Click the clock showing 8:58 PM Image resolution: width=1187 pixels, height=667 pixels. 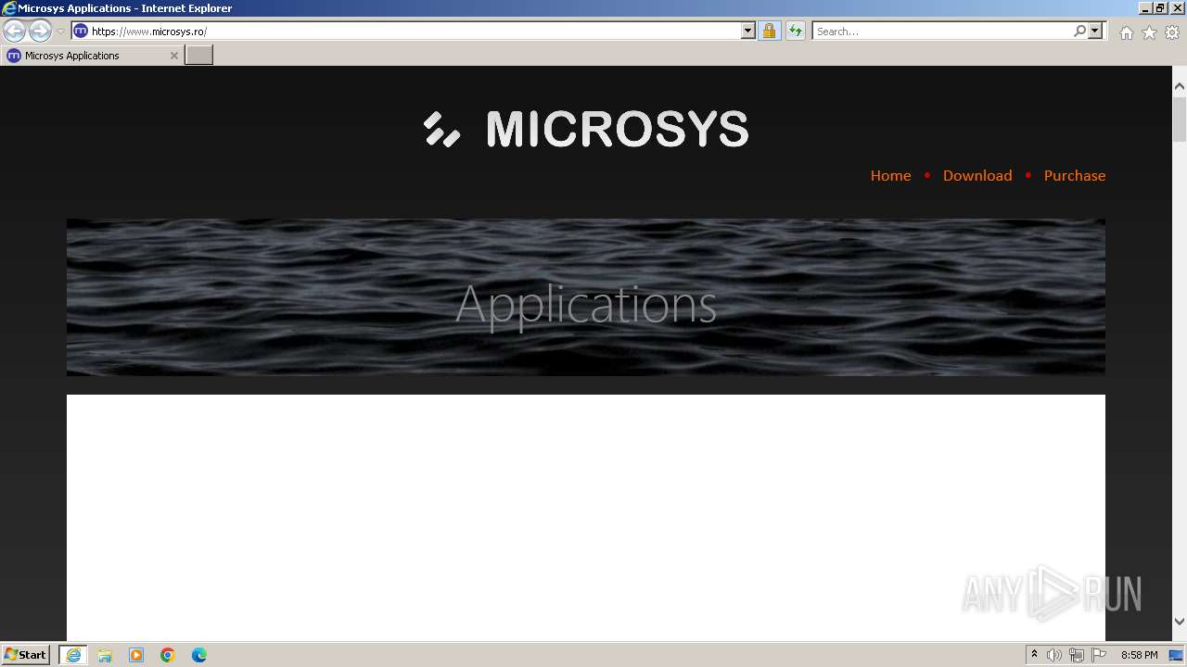coord(1139,655)
